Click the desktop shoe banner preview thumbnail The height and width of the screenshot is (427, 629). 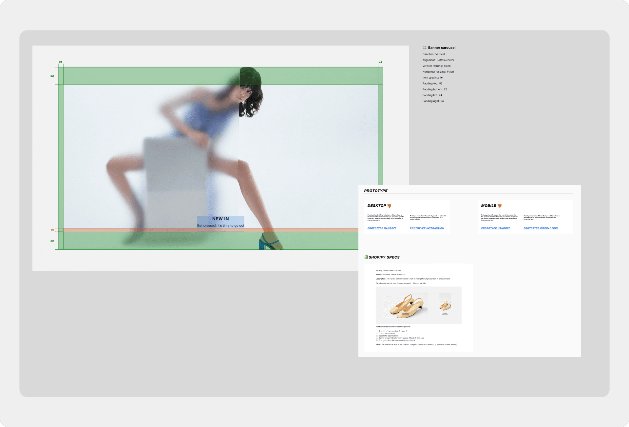[406, 306]
